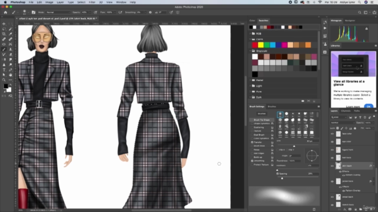The image size is (378, 212).
Task: Select the Path Selection arrow tool
Action: coord(4,75)
